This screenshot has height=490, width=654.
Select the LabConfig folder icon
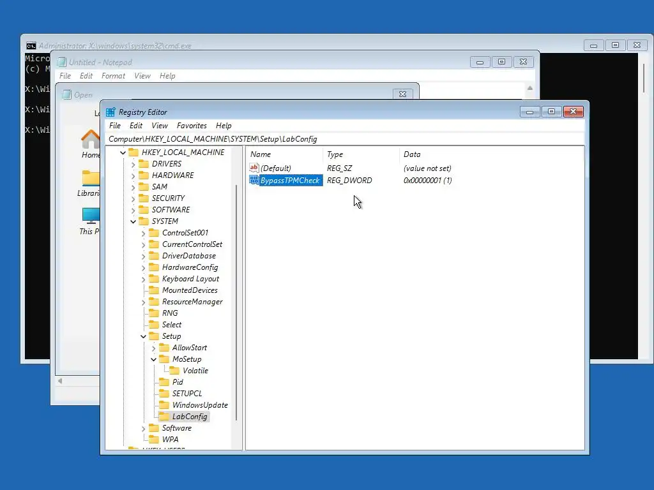(164, 416)
